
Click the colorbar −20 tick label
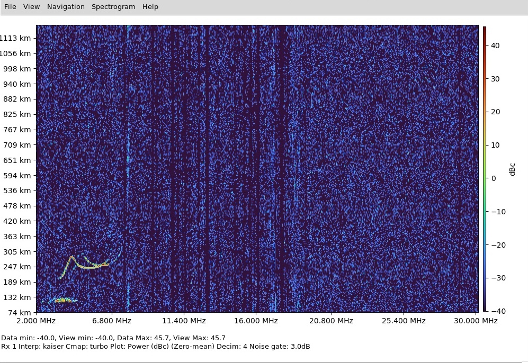pos(498,245)
